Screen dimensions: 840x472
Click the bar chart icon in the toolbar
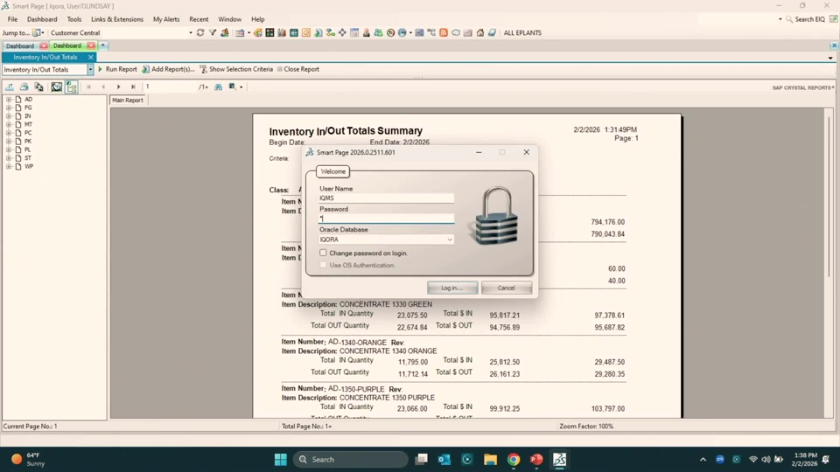coord(281,32)
